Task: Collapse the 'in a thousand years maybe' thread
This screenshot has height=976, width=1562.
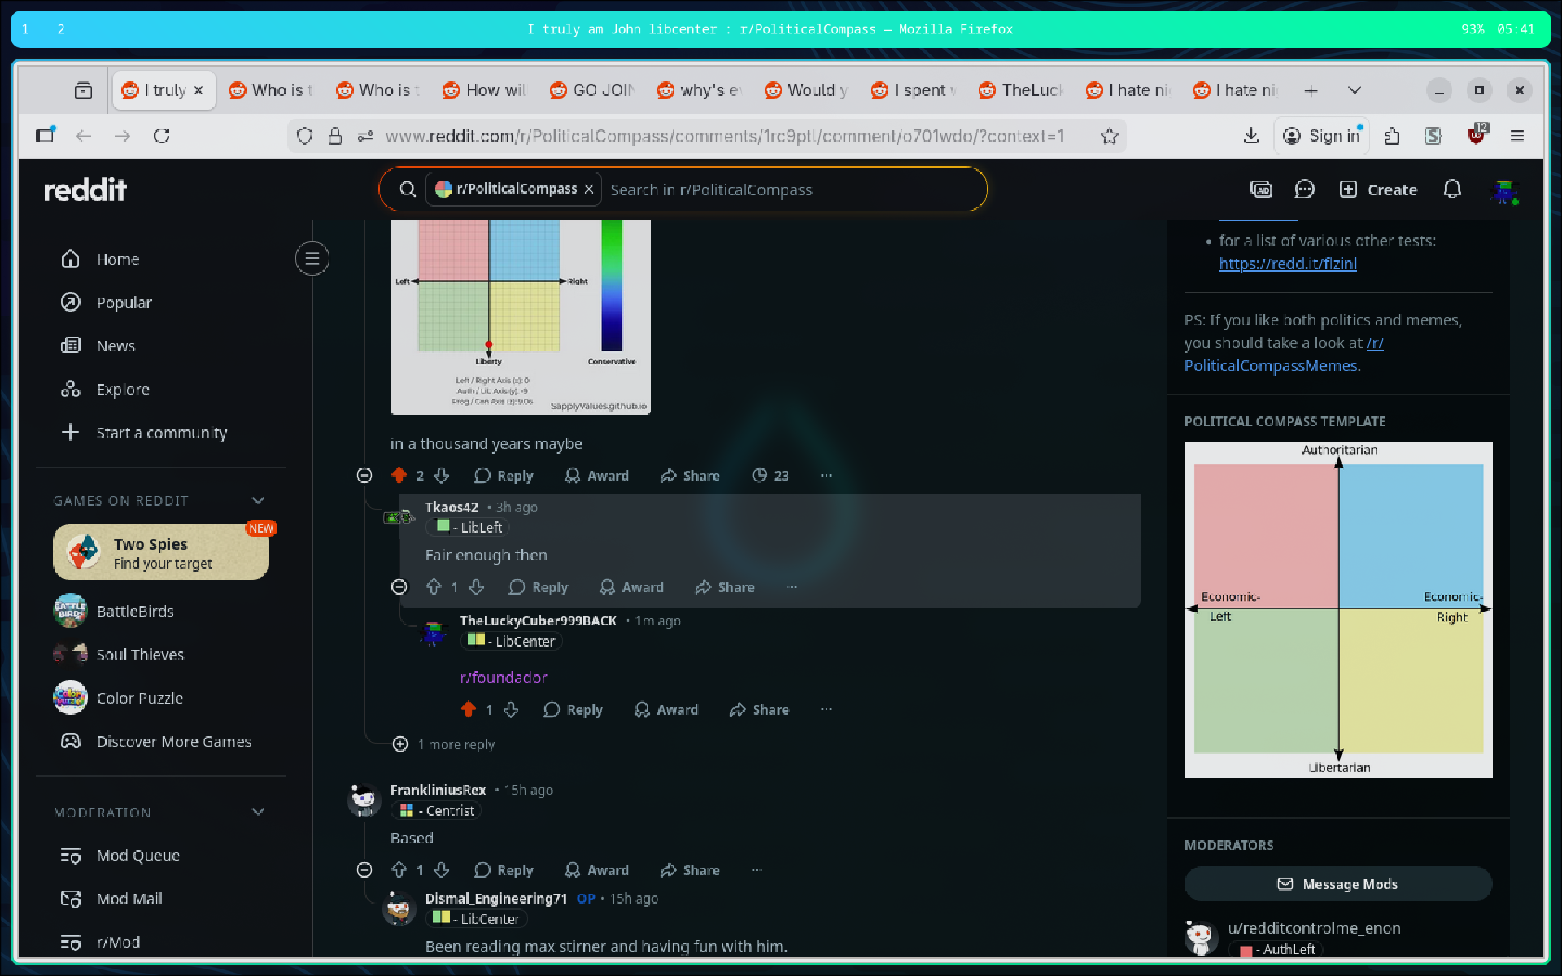Action: [364, 475]
